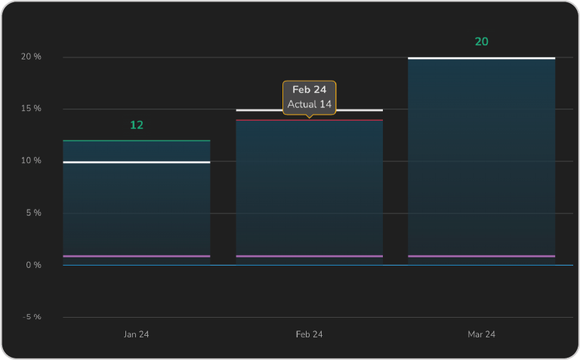
Task: Click the white line atop the Mar 24 bar
Action: (x=481, y=58)
